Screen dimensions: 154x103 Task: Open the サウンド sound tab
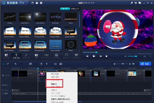[66, 56]
